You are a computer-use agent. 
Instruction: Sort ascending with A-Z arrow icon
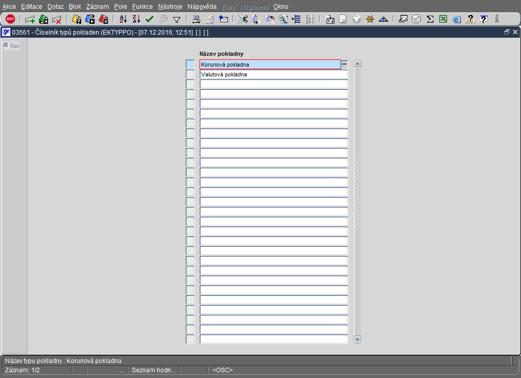point(123,19)
